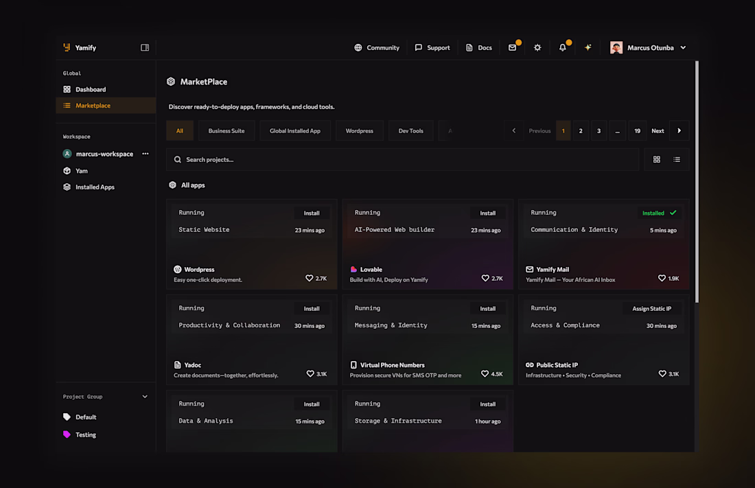Install the Data & Analysis app
The height and width of the screenshot is (488, 755).
coord(312,404)
